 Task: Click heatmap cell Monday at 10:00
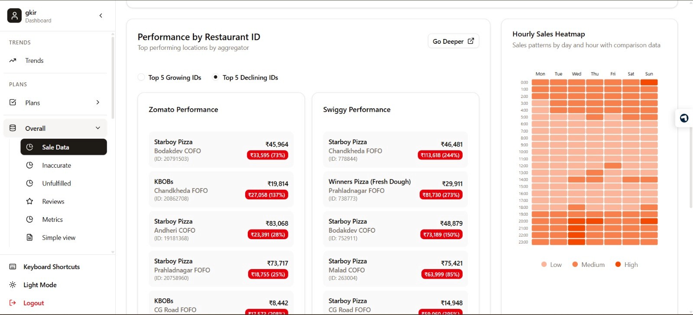click(540, 152)
